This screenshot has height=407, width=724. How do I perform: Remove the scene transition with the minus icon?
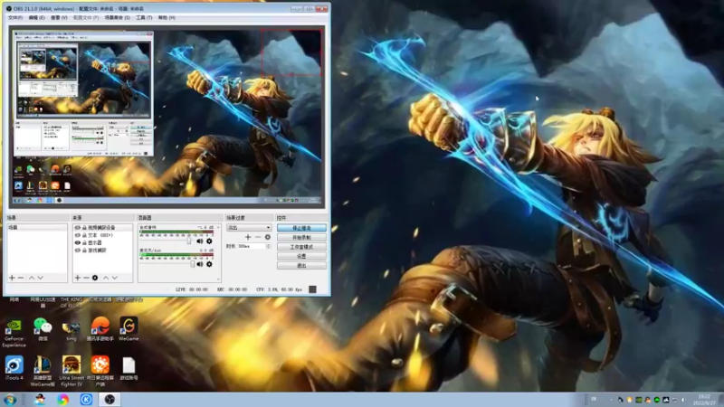[x=258, y=237]
